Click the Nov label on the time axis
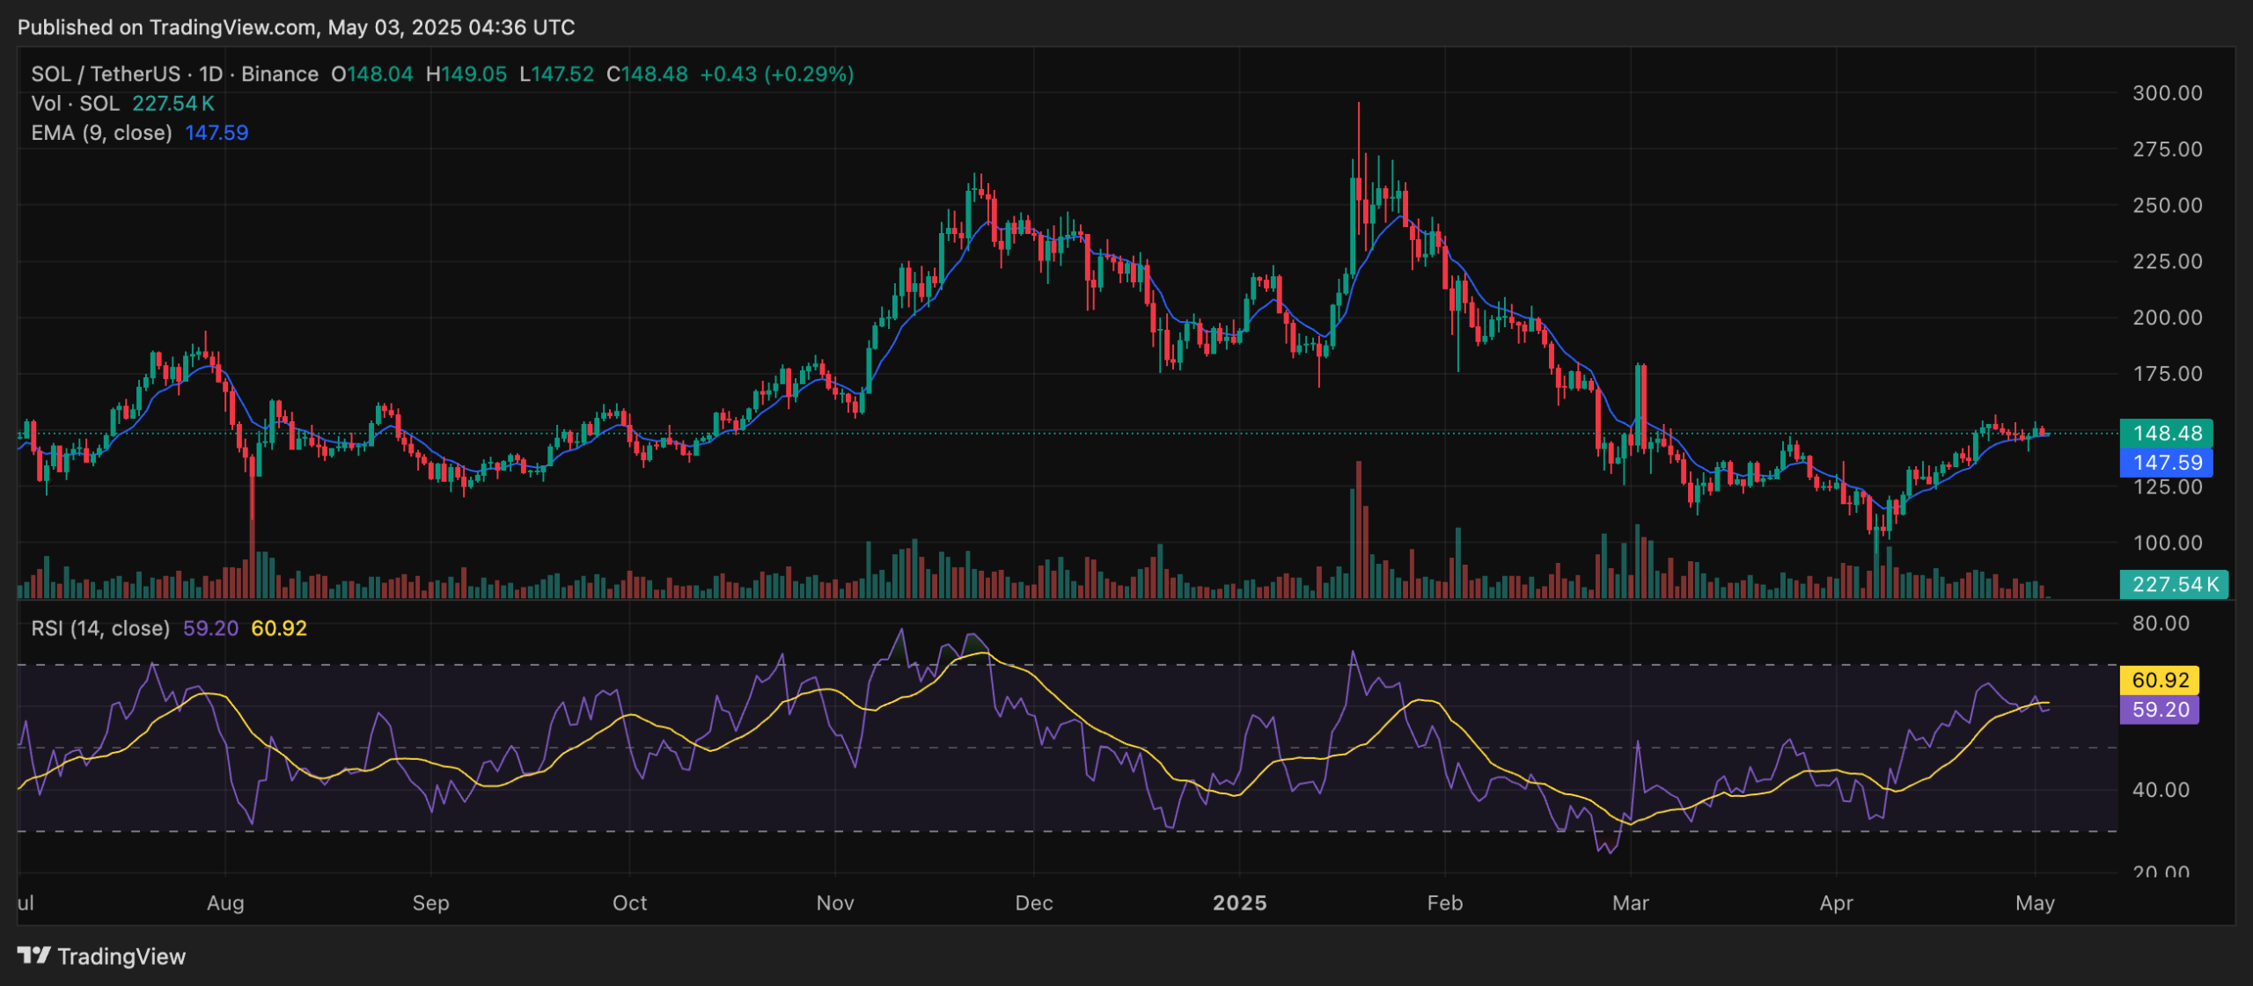Viewport: 2253px width, 986px height. coord(834,903)
